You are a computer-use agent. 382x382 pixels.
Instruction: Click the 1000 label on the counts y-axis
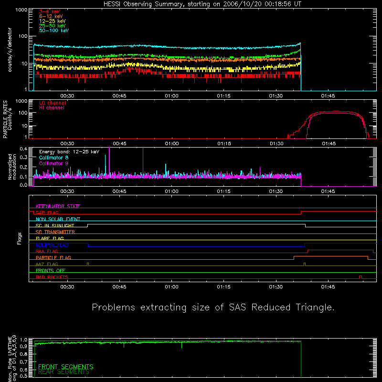coord(21,10)
